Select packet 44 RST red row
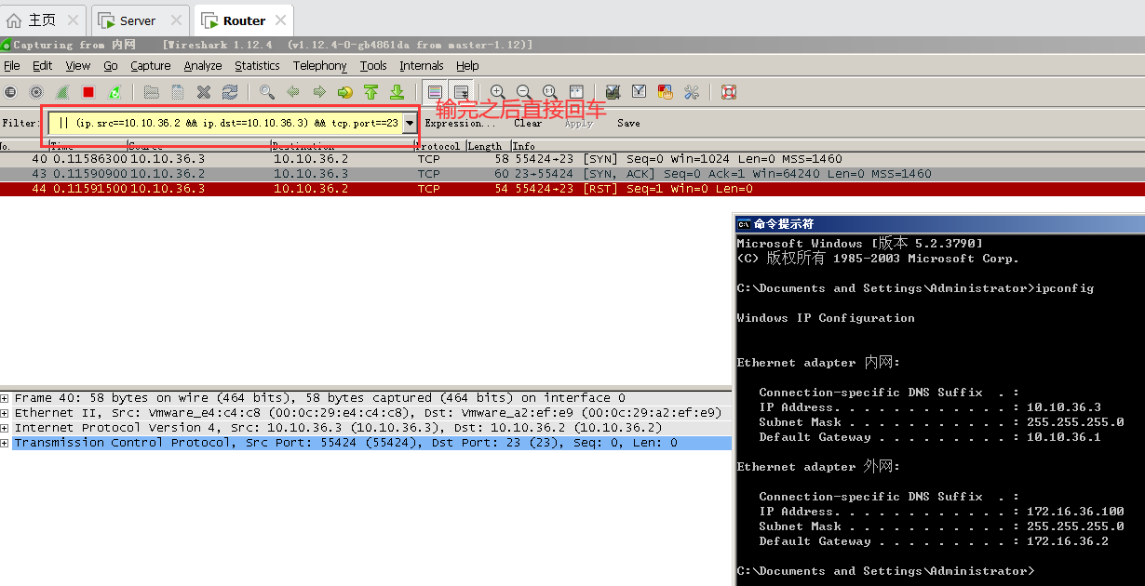 572,189
